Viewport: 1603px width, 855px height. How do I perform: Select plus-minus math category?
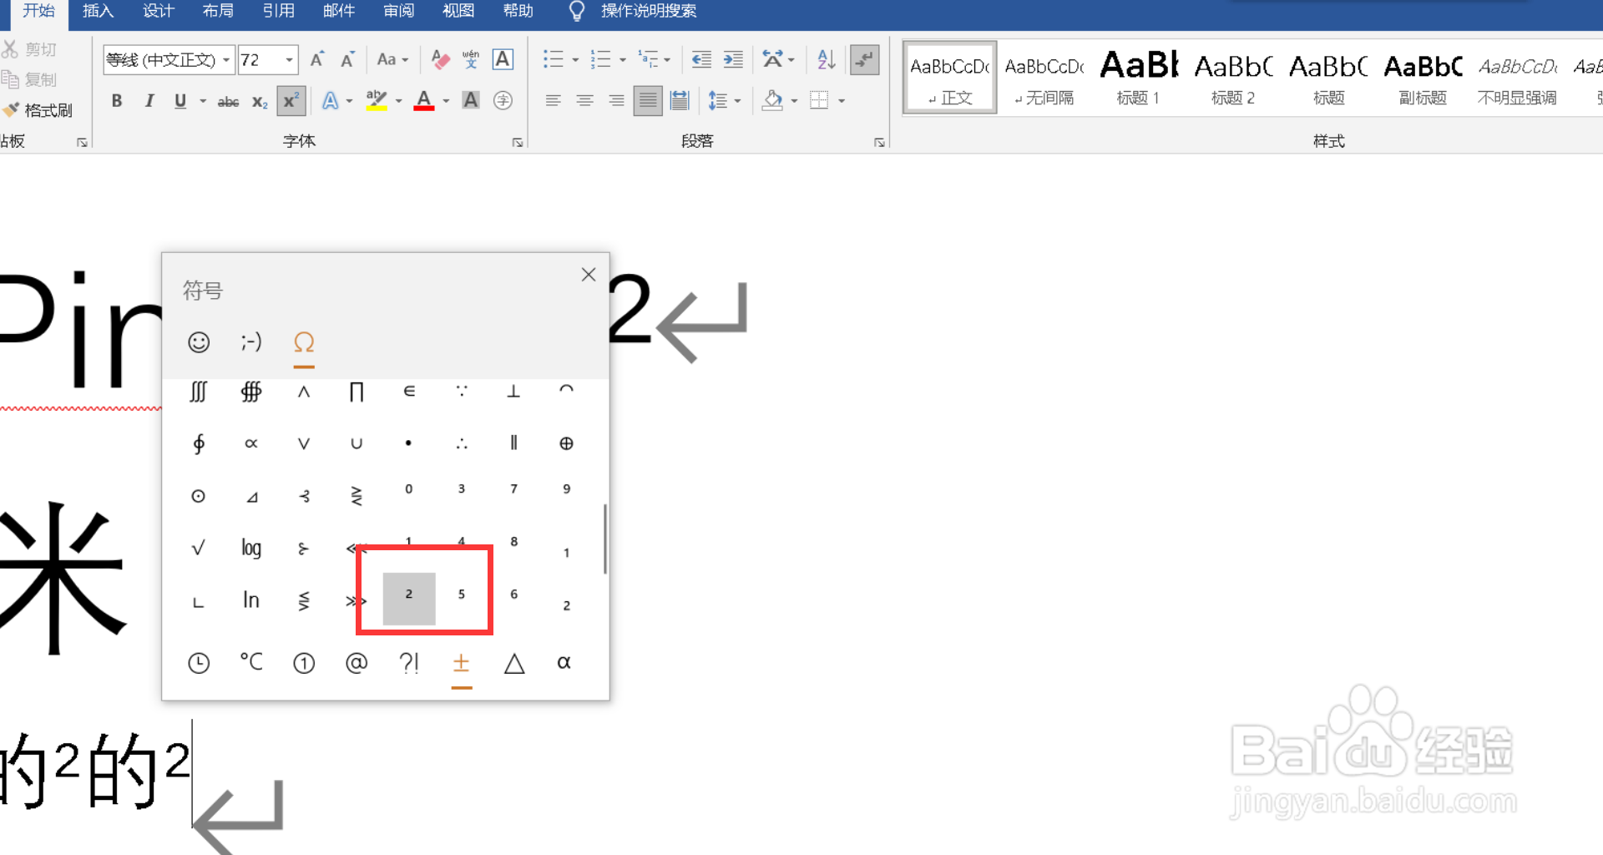pyautogui.click(x=461, y=663)
